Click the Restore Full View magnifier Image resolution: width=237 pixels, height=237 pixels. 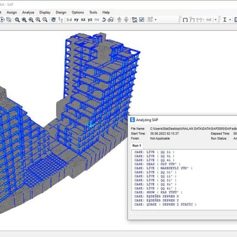[x=24, y=20]
